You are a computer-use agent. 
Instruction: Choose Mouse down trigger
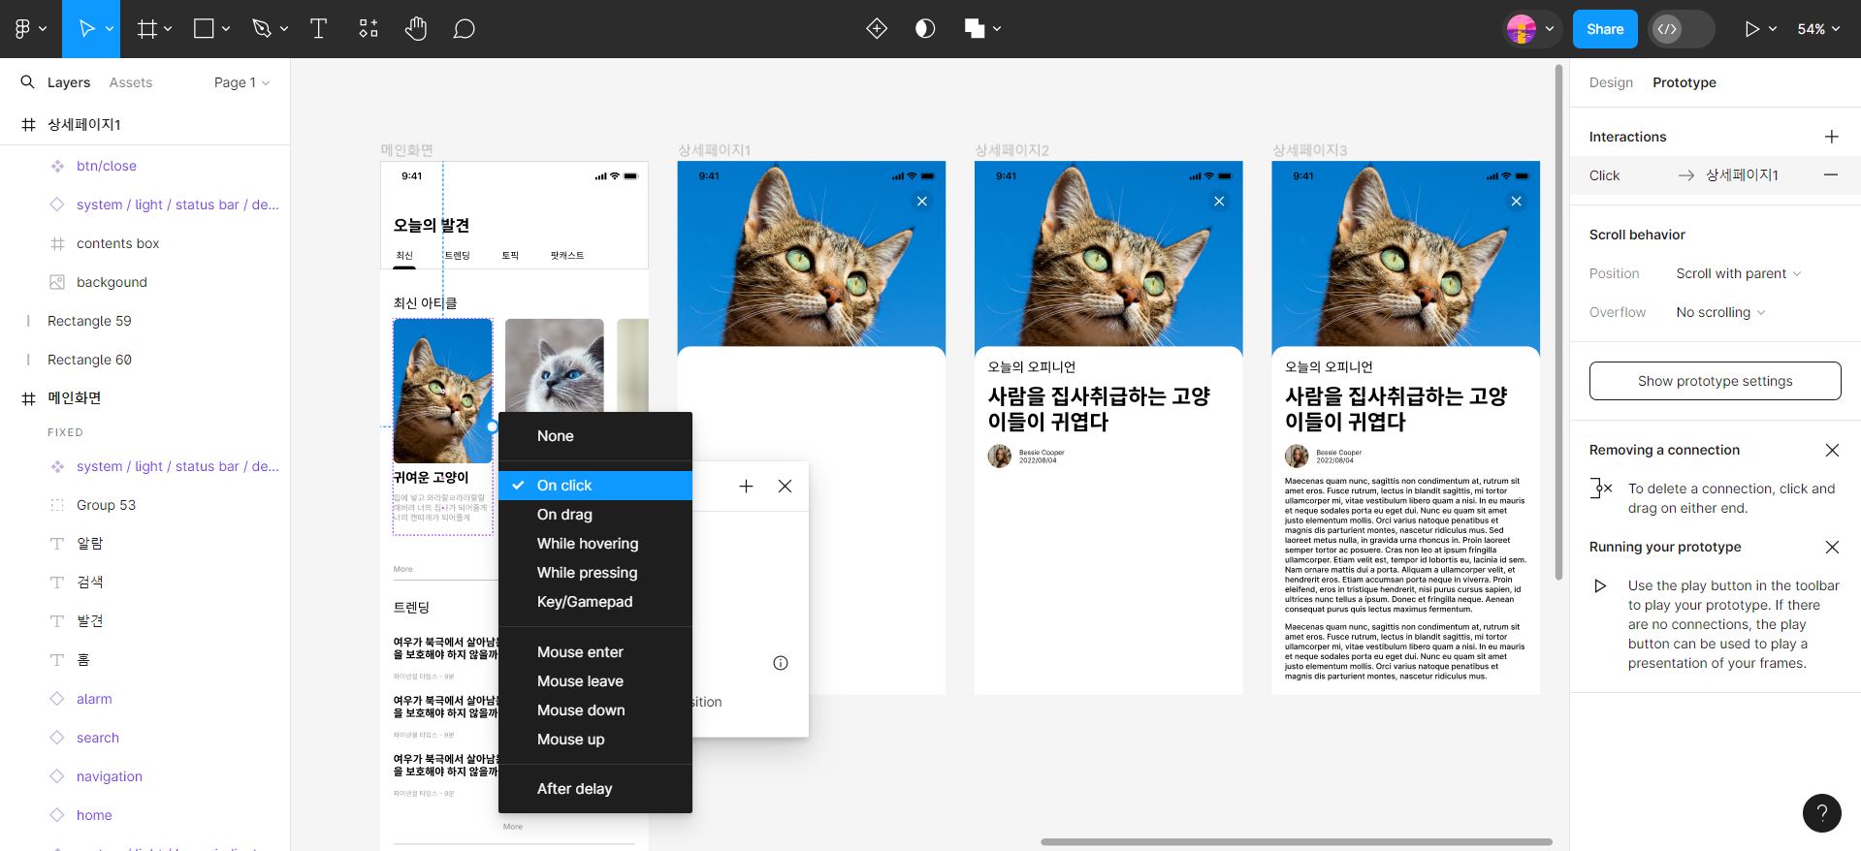pyautogui.click(x=595, y=710)
